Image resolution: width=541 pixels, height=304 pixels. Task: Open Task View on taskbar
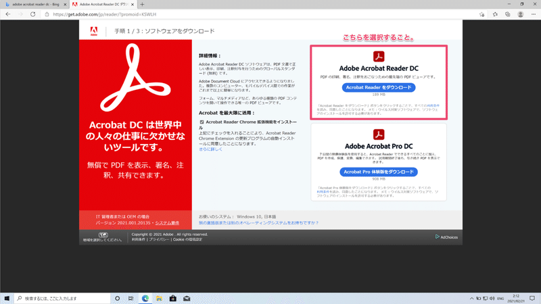coord(131,298)
